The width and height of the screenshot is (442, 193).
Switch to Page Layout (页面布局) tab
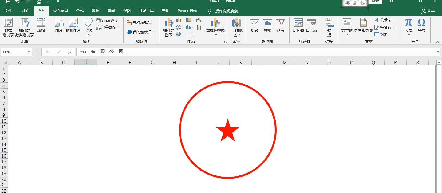[x=61, y=11]
